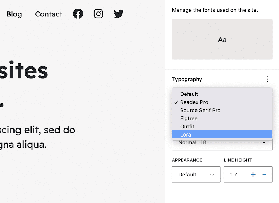Click the Aa font preview card
The width and height of the screenshot is (279, 203).
(222, 39)
